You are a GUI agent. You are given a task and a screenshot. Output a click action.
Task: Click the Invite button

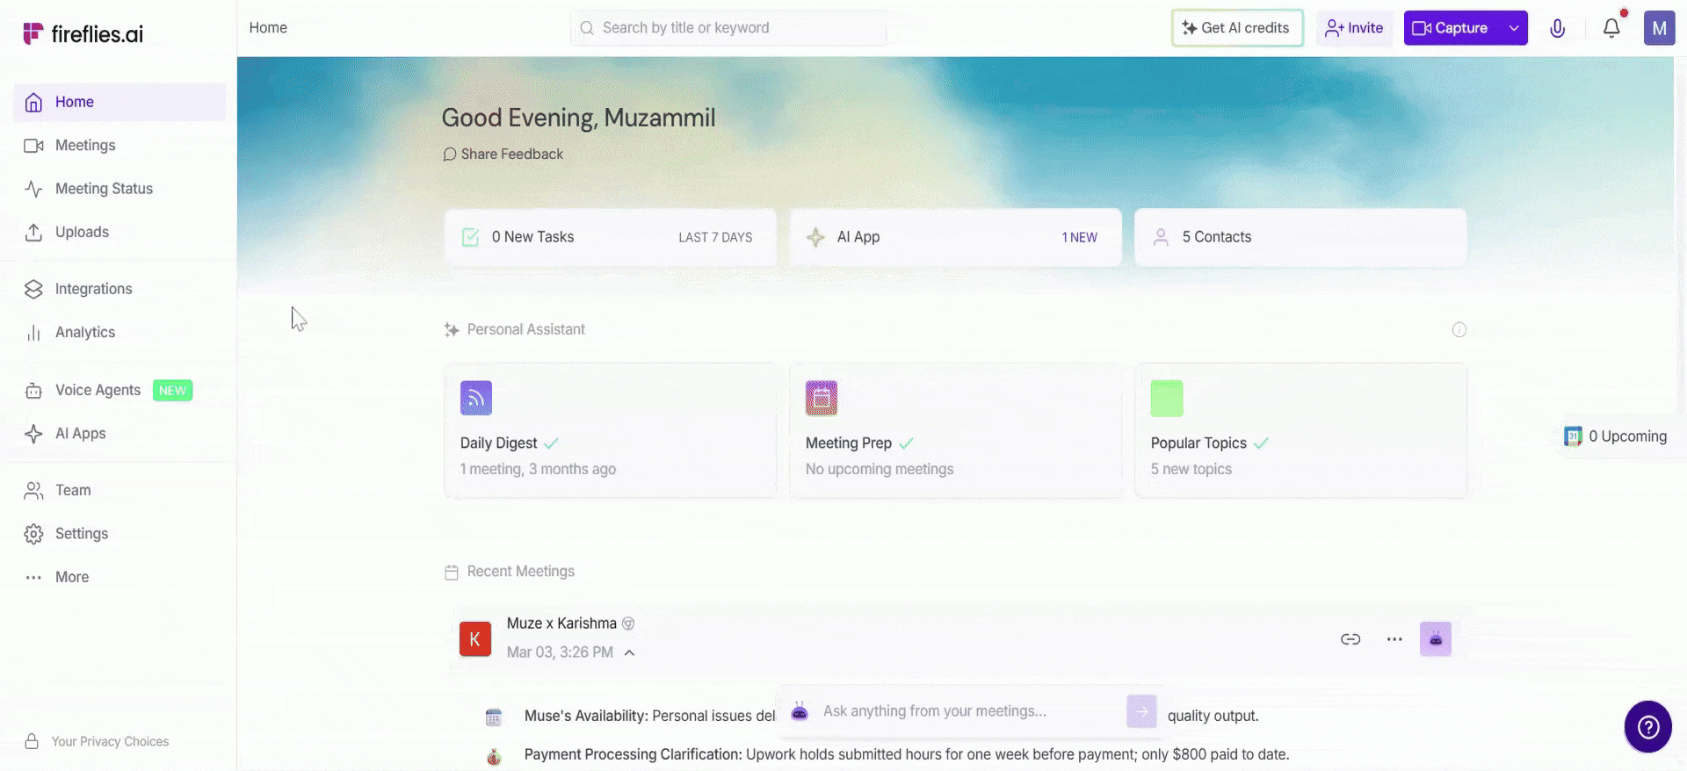click(x=1354, y=28)
